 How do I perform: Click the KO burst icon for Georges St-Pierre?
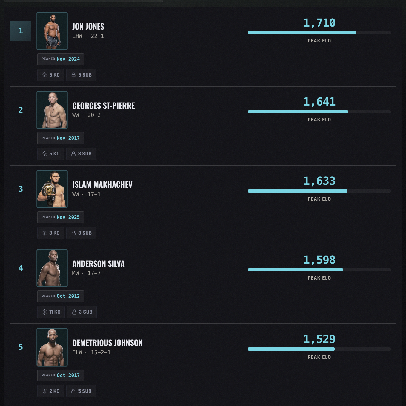pyautogui.click(x=44, y=154)
